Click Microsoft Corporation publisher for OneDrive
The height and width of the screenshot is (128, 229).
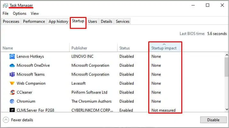coord(90,65)
